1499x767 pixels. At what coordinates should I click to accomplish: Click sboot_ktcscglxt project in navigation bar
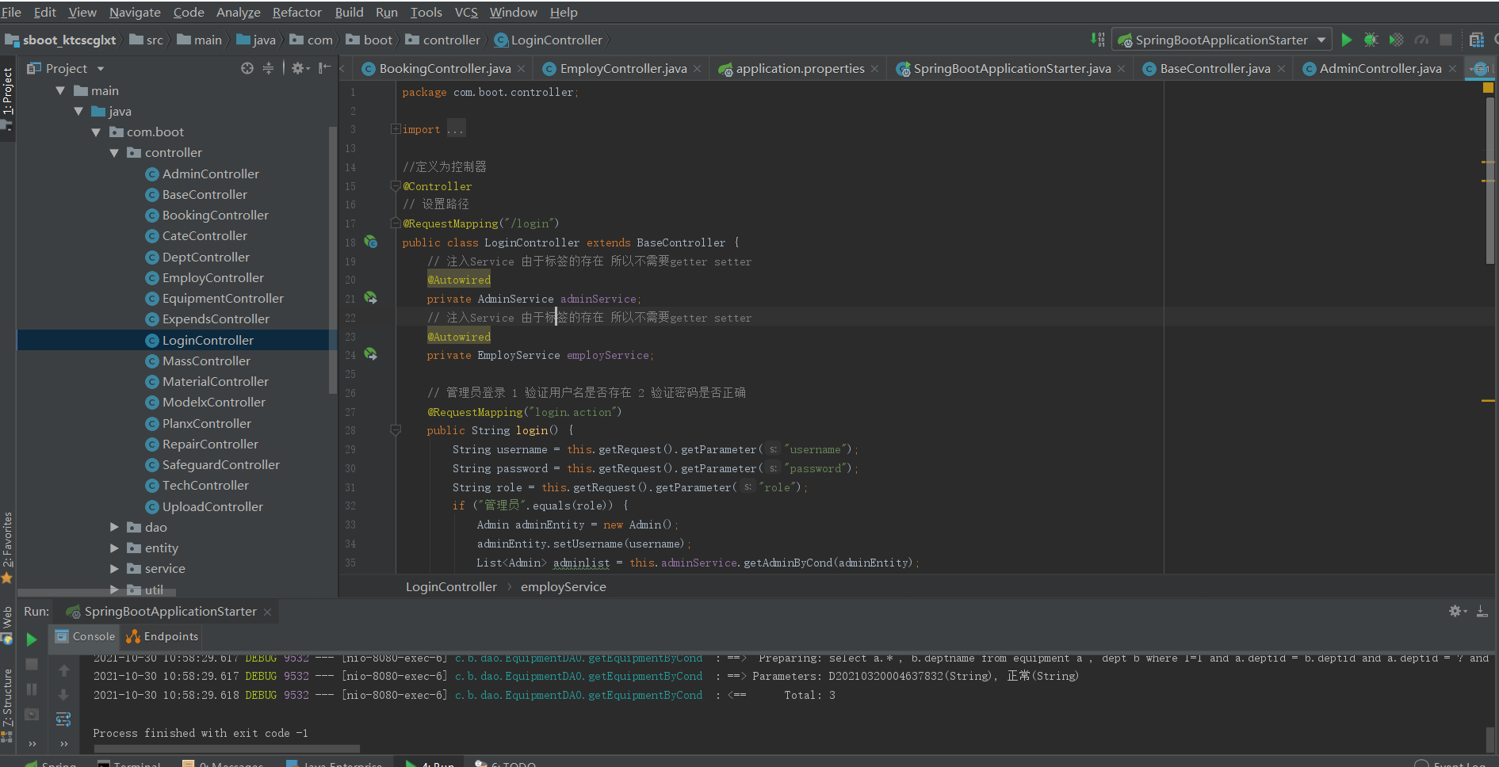(x=61, y=40)
